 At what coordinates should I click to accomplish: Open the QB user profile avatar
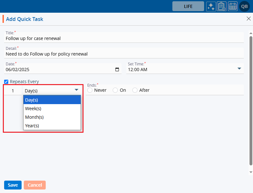tap(244, 6)
